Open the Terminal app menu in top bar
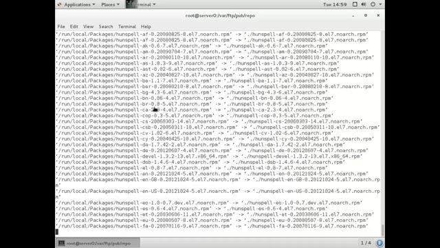The image size is (440, 248). [141, 5]
